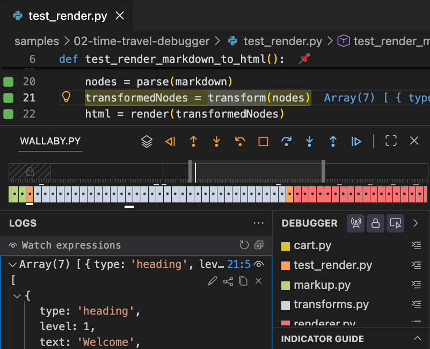Toggle watch eye on Array(7) entry

pyautogui.click(x=259, y=264)
